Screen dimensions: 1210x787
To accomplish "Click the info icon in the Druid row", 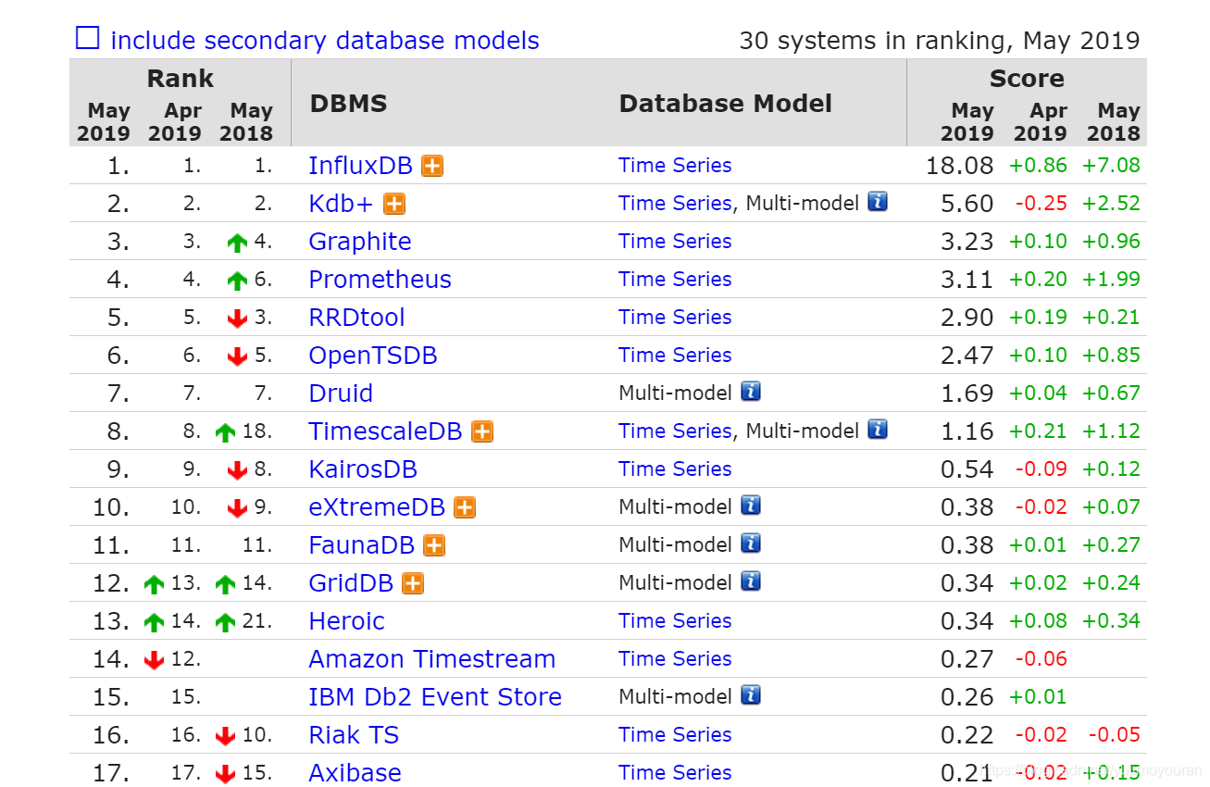I will [x=751, y=392].
